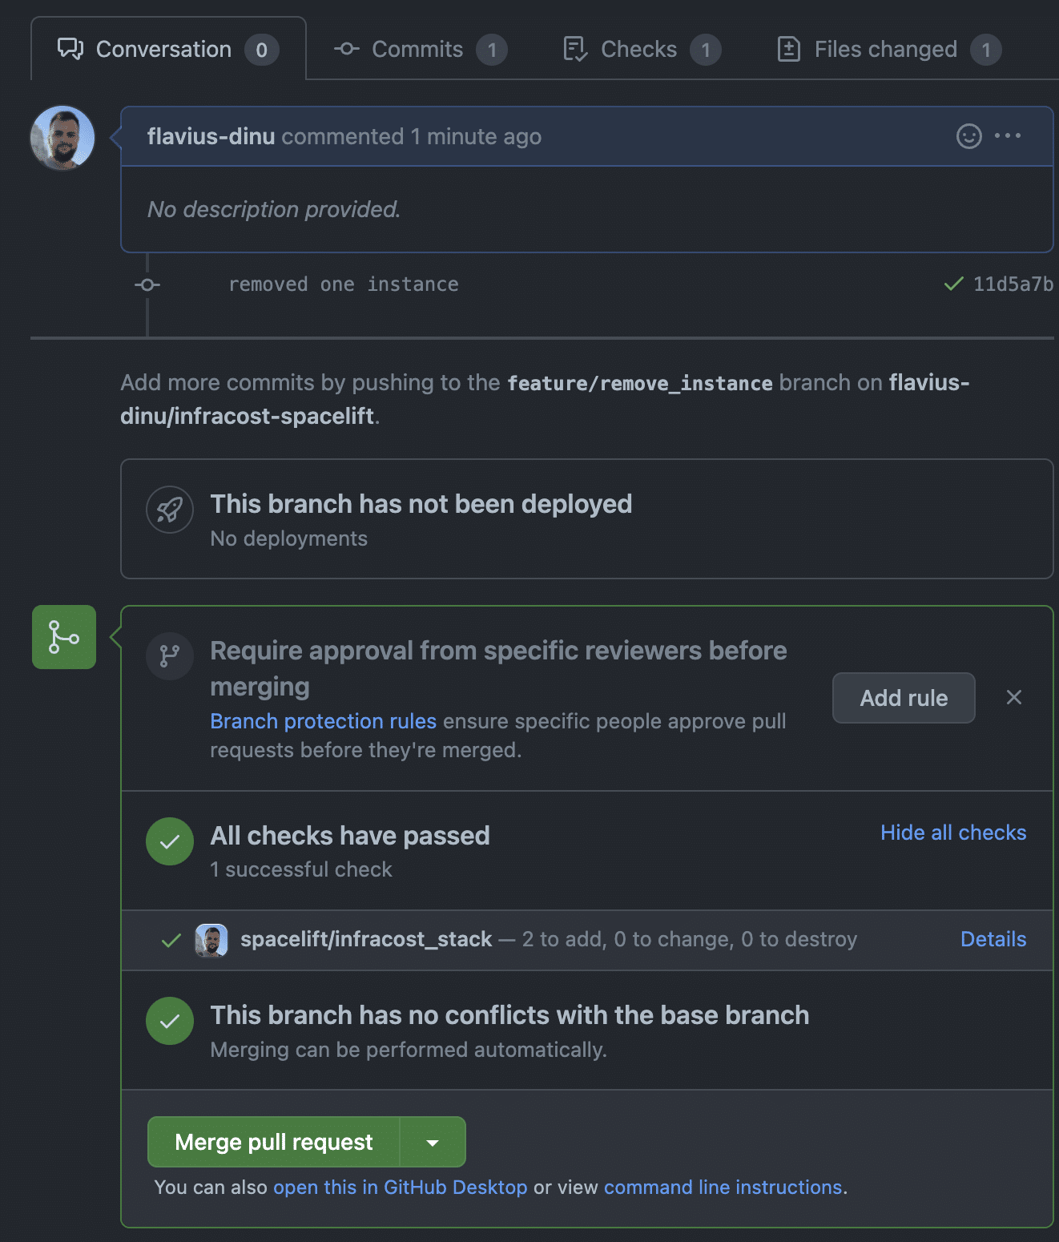1059x1242 pixels.
Task: Open this pull request in GitHub Desktop
Action: tap(401, 1188)
